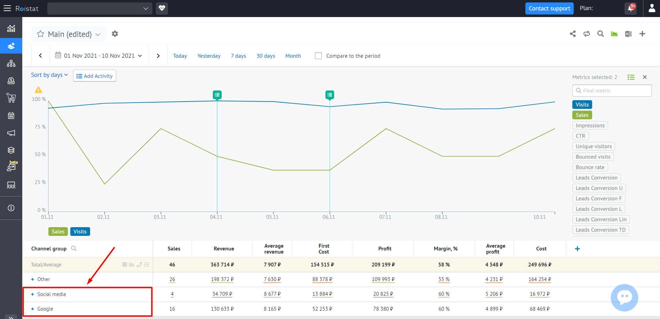Click the heartbeat health icon
Viewport: 660px width, 319px height.
(x=162, y=8)
